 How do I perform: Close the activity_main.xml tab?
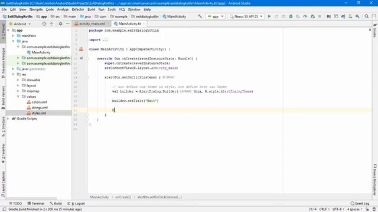click(107, 24)
